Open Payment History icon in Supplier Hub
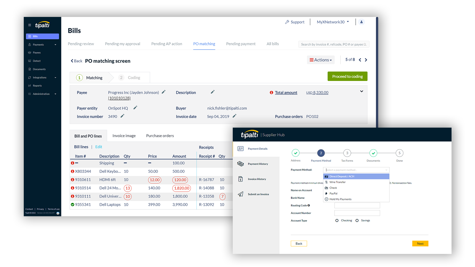 pos(240,164)
